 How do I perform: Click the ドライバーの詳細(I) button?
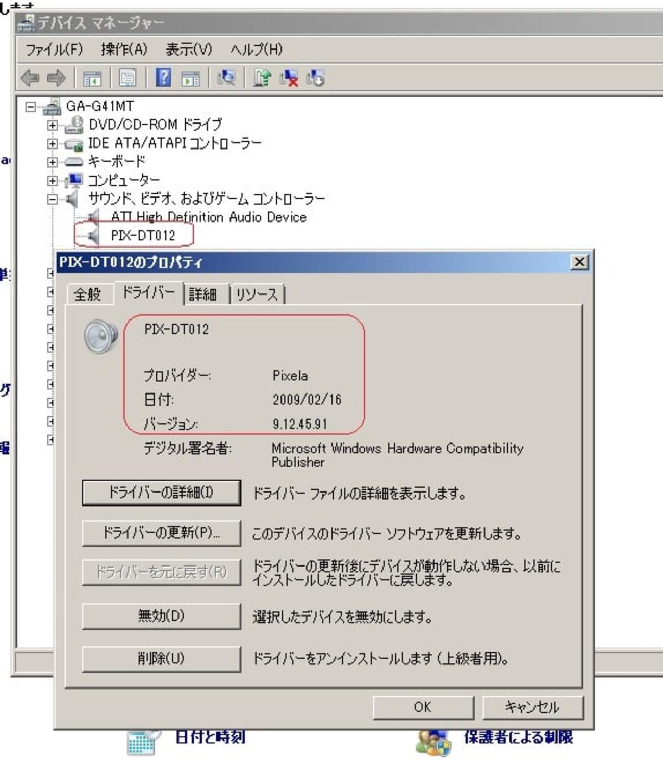point(161,493)
